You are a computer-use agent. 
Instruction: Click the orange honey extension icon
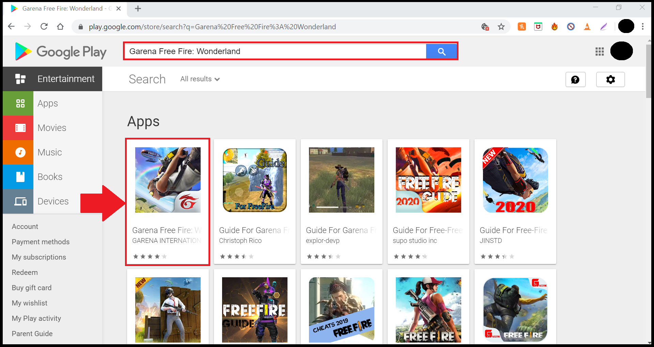[x=522, y=27]
